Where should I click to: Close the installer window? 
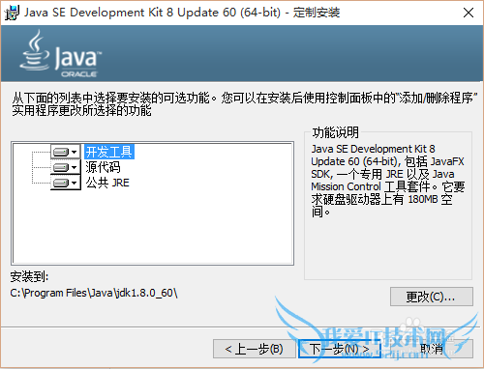469,13
